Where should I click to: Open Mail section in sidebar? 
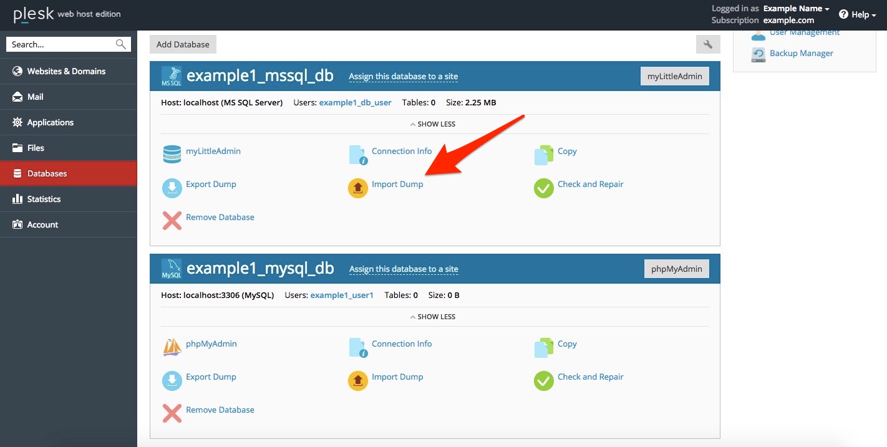pos(69,97)
